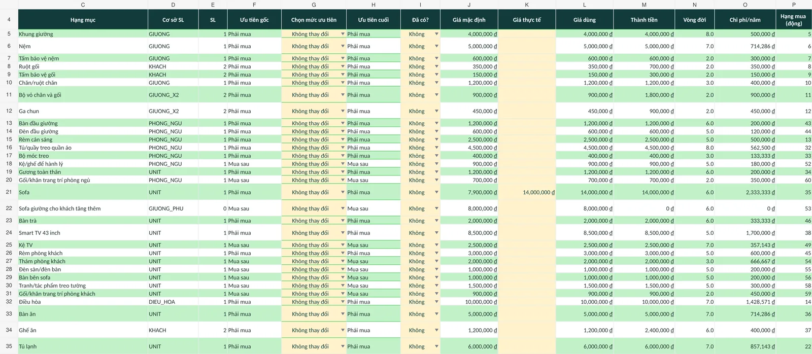Open the priority dropdown for Ga chun
Viewport: 812px width, 354px height.
[343, 111]
